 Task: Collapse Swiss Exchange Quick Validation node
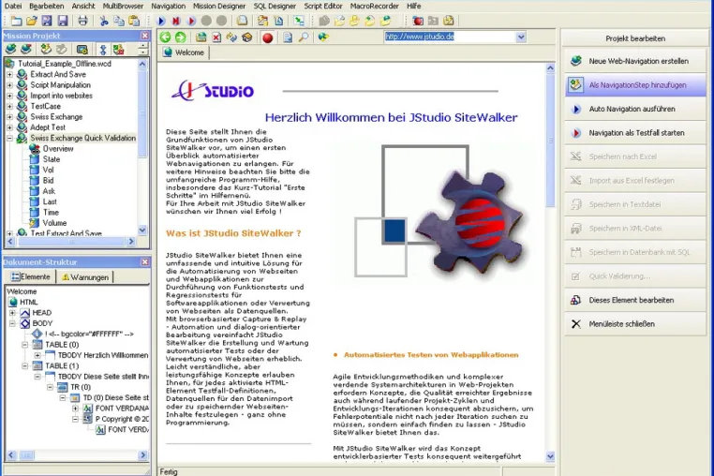(9, 138)
